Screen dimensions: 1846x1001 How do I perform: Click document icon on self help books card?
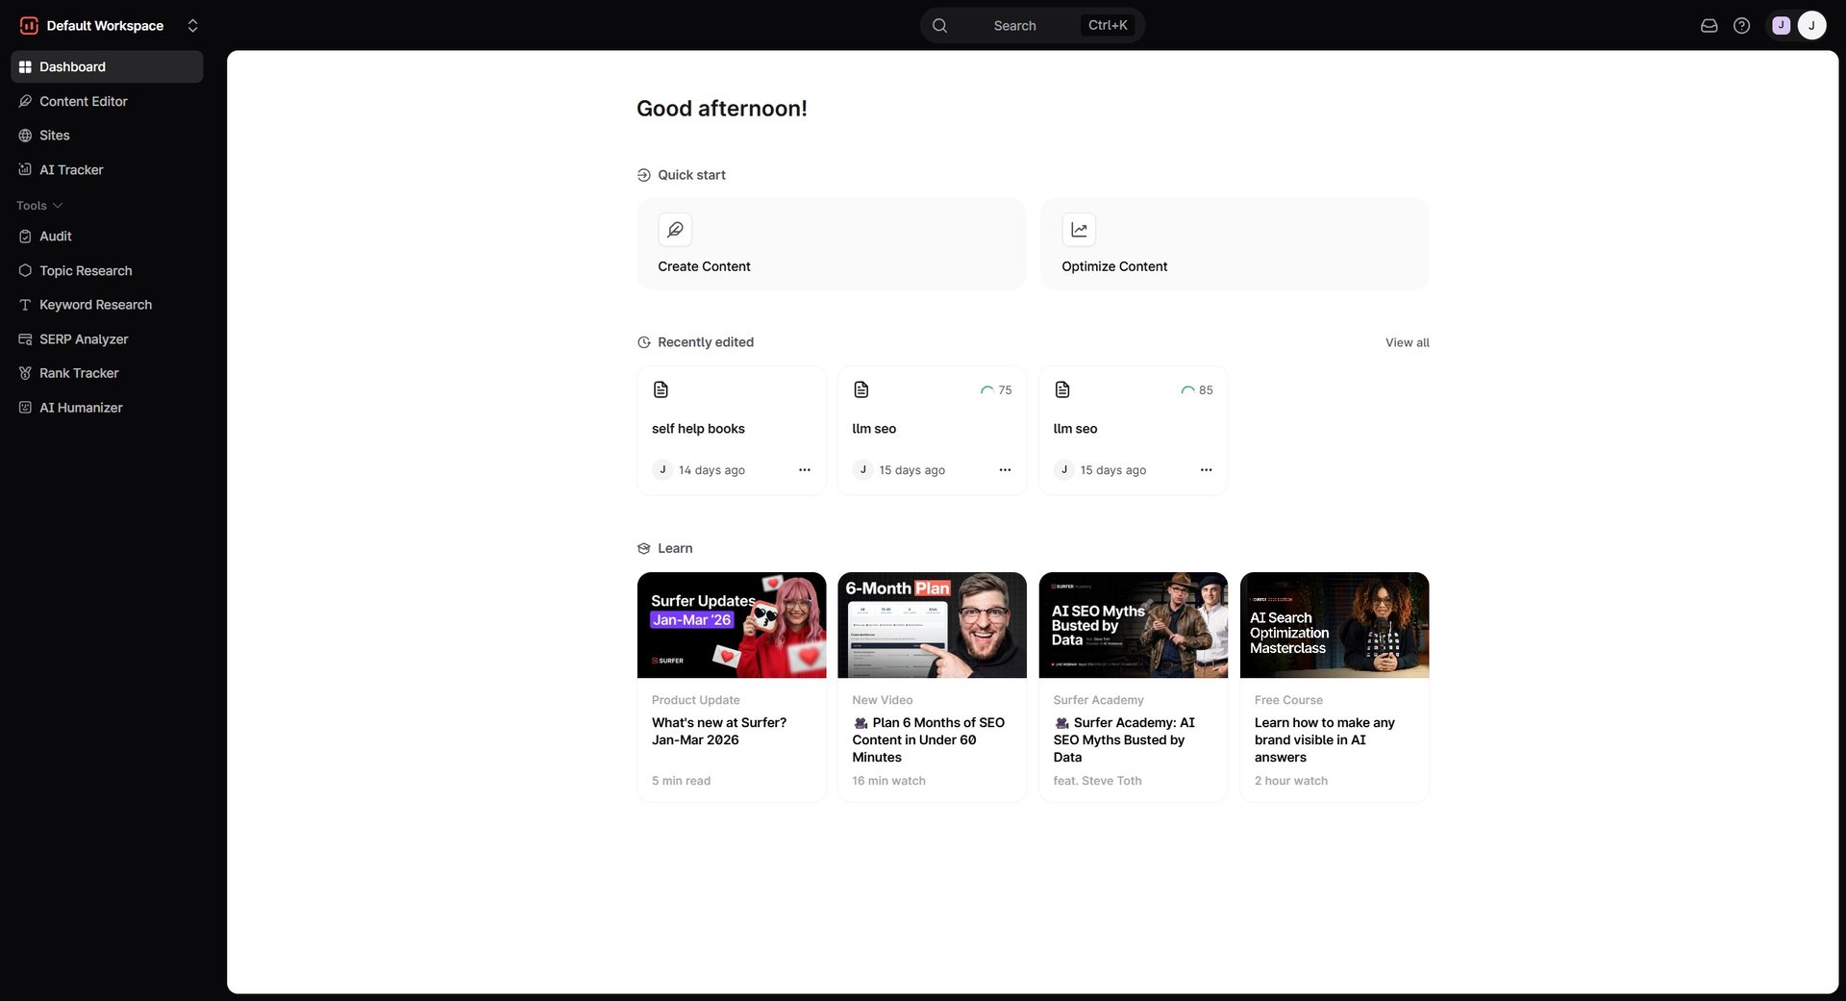point(661,389)
